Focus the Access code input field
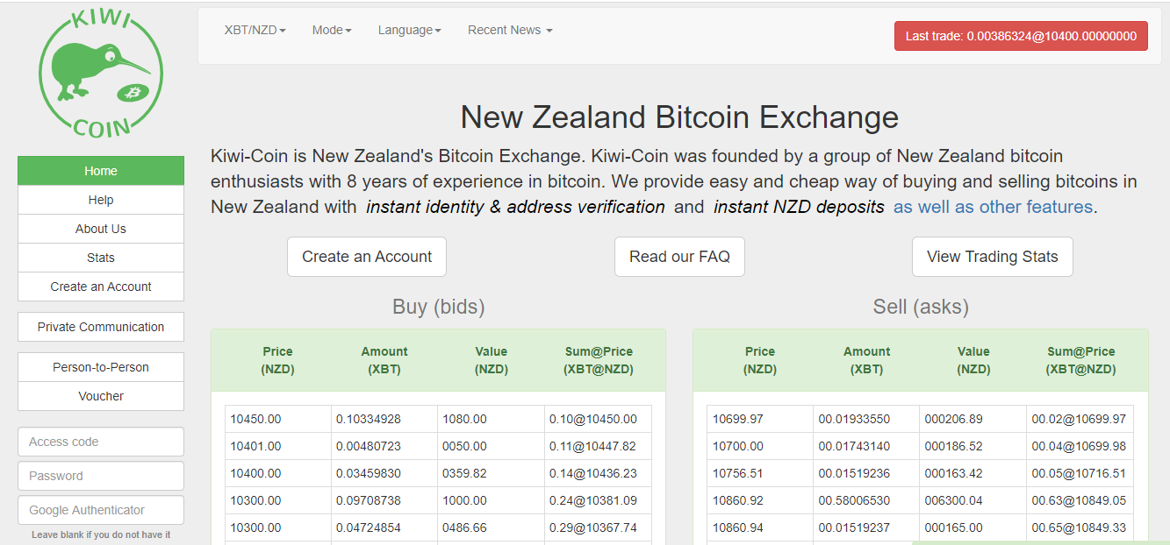The width and height of the screenshot is (1170, 545). [101, 442]
